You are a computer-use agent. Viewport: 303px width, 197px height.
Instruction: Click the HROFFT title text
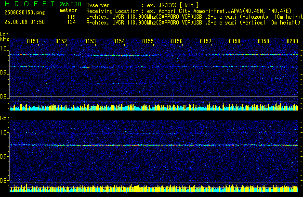[x=30, y=4]
